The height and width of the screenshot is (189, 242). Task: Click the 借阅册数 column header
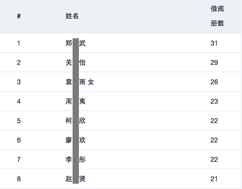[217, 16]
